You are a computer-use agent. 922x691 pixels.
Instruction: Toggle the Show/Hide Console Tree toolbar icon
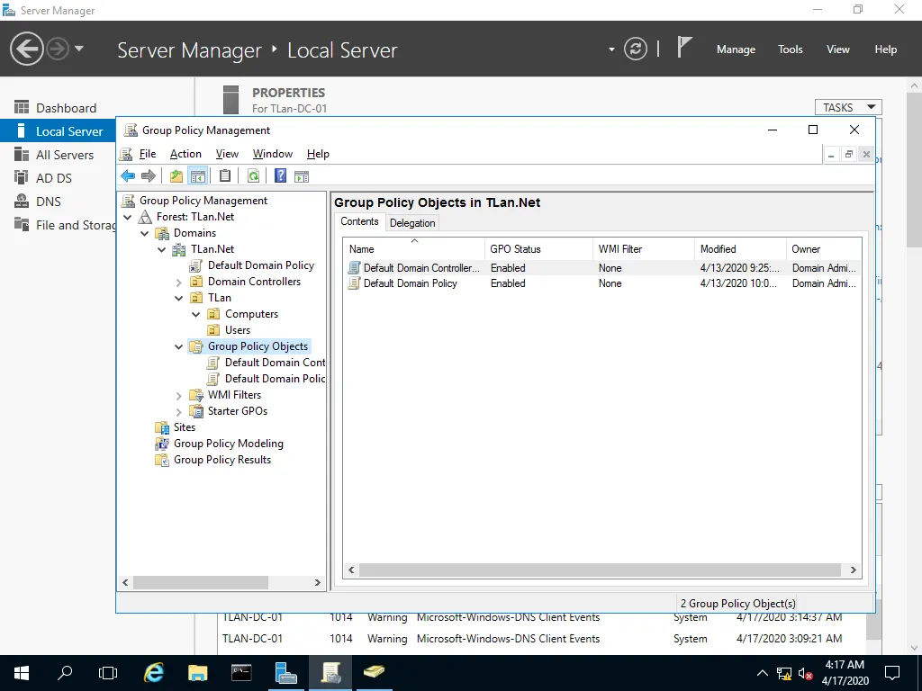pos(198,175)
